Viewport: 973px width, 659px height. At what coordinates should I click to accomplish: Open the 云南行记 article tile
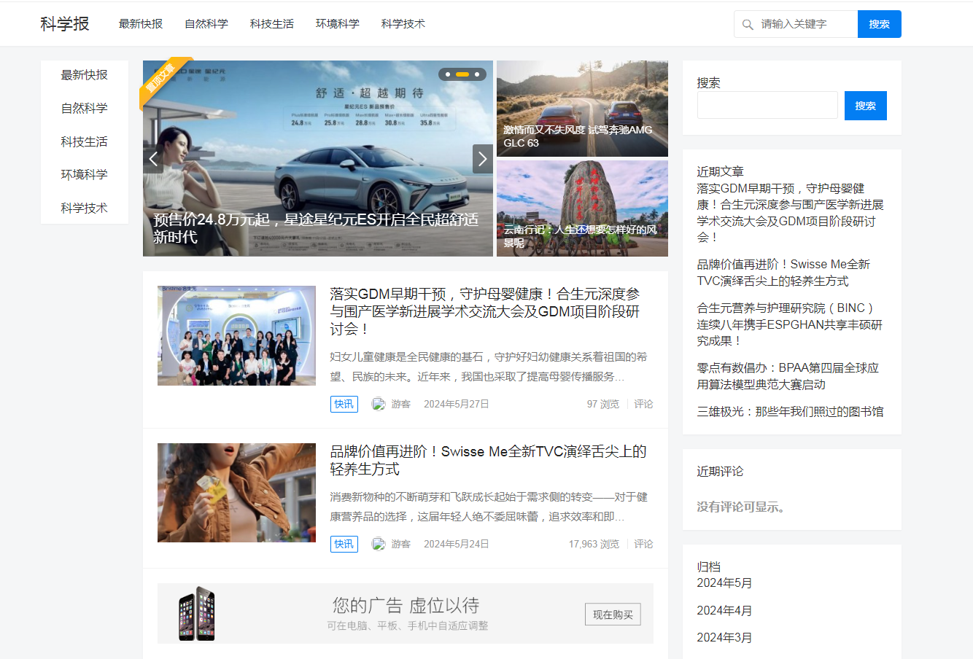[x=582, y=208]
